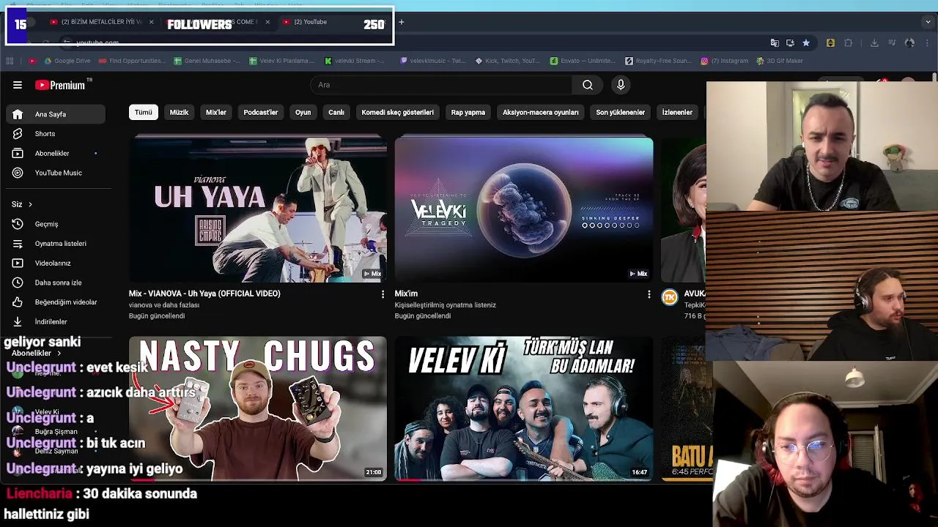
Task: Open the Uh Yaya mix thumbnail
Action: click(258, 209)
